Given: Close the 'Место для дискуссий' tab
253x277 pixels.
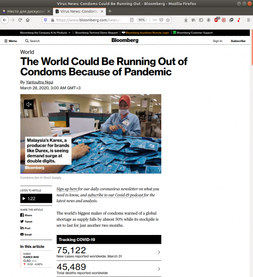Looking at the screenshot, I should (x=49, y=12).
